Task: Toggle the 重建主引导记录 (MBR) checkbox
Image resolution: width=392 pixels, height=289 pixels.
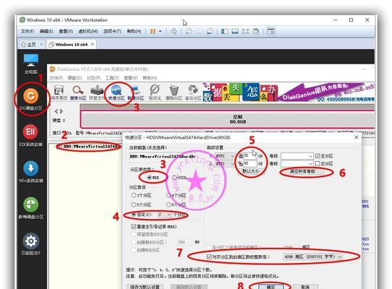Action: coord(134,227)
